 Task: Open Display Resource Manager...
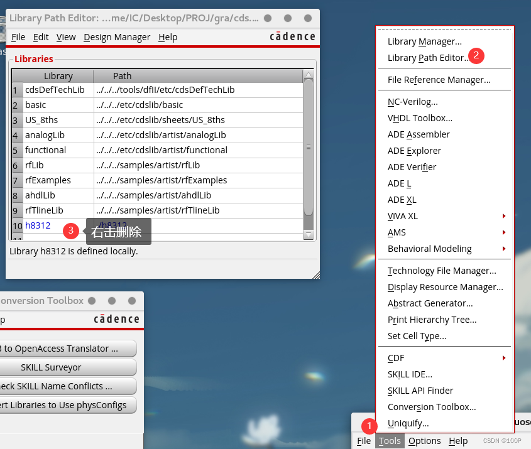click(446, 287)
